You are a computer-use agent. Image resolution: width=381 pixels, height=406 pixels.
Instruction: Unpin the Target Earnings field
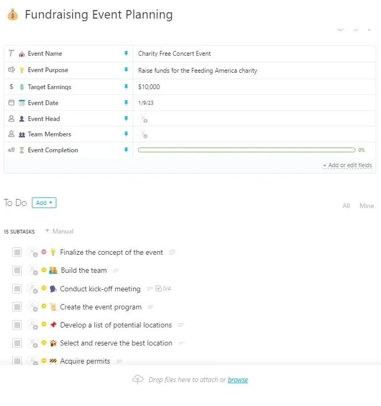pos(126,87)
